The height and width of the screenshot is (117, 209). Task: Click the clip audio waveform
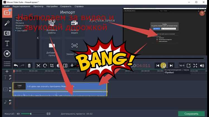(60, 94)
